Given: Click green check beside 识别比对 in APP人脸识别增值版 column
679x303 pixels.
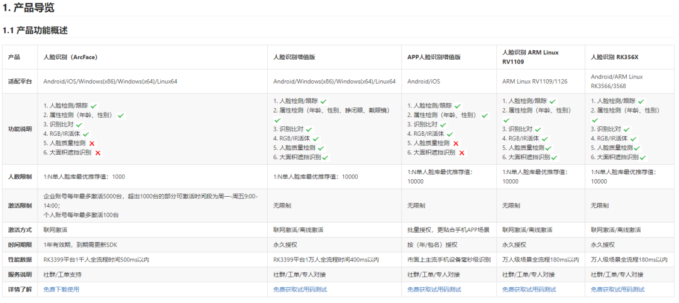Looking at the screenshot, I should coord(443,124).
